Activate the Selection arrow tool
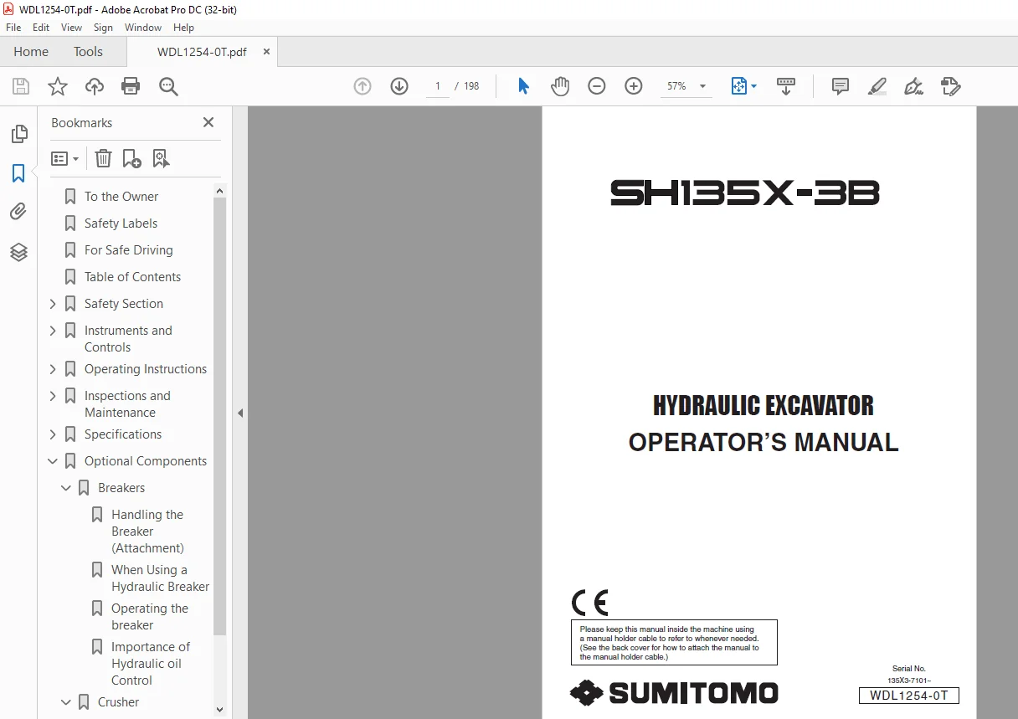The height and width of the screenshot is (719, 1018). click(523, 86)
